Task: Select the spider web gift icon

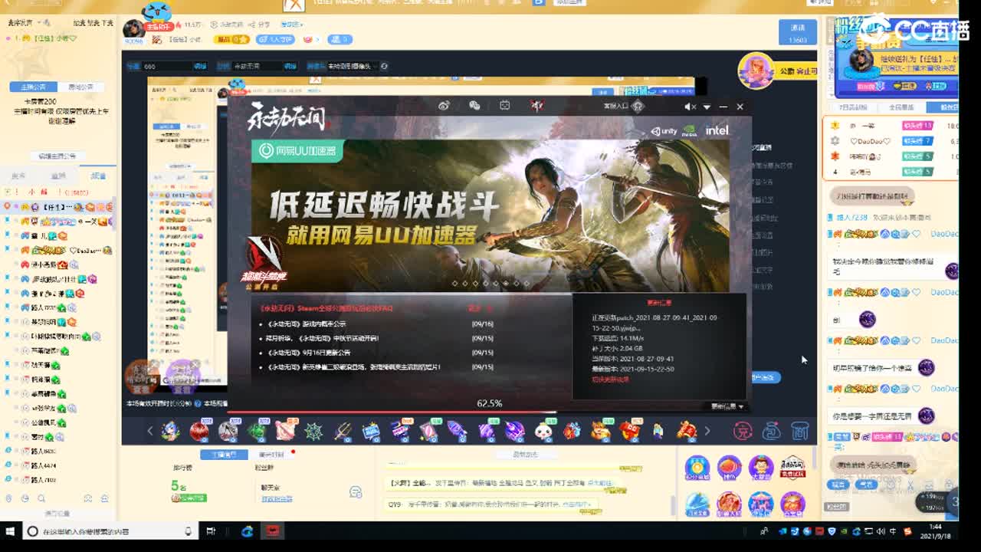Action: (x=313, y=432)
